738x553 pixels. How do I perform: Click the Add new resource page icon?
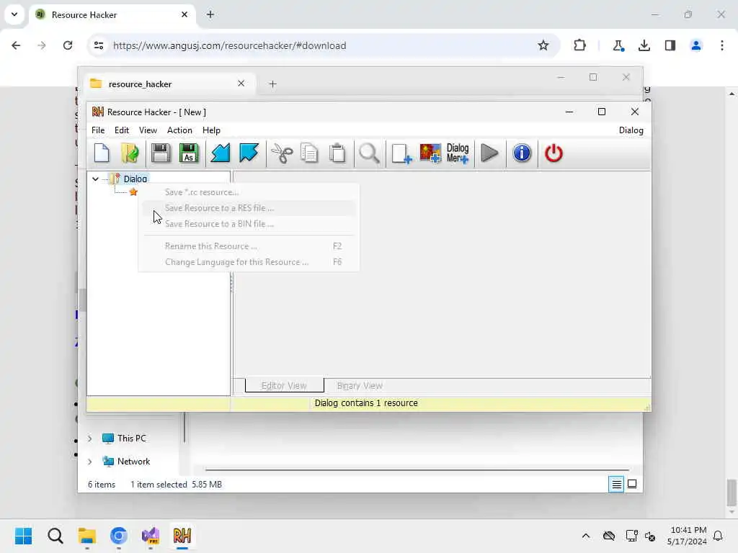tap(401, 153)
